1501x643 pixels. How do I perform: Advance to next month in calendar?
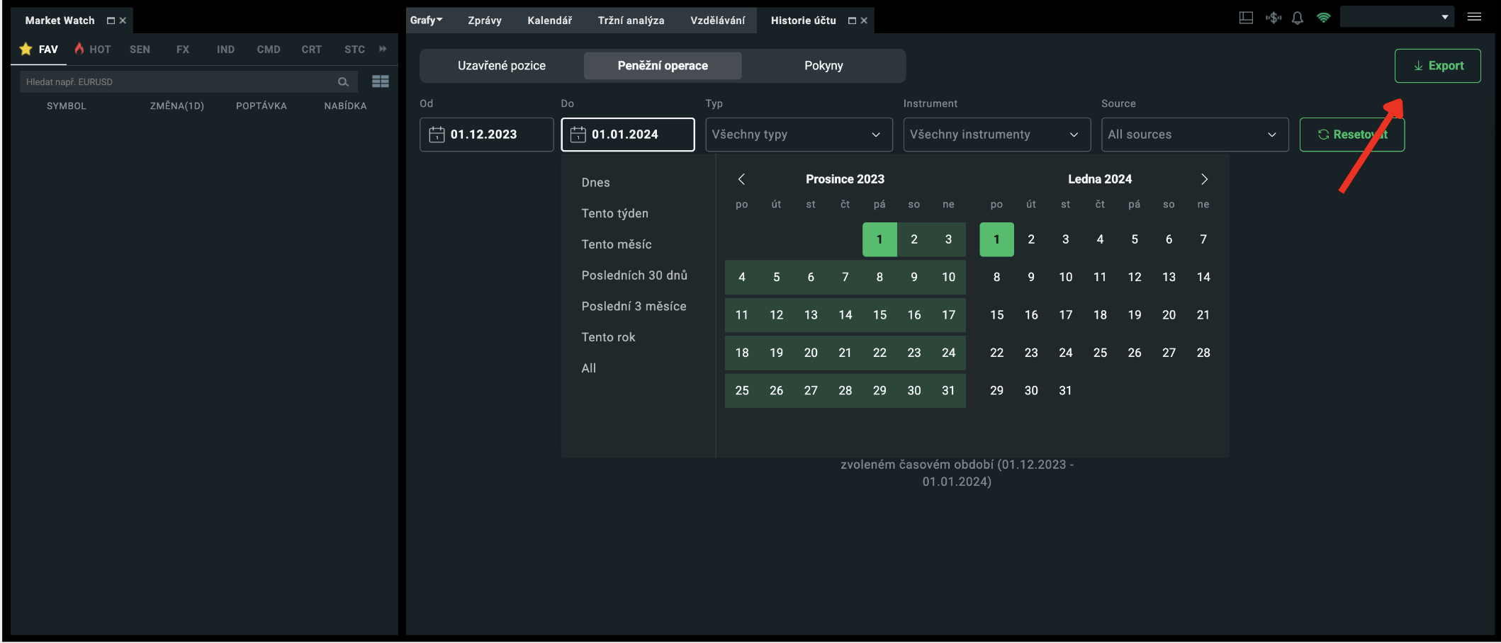click(1204, 179)
